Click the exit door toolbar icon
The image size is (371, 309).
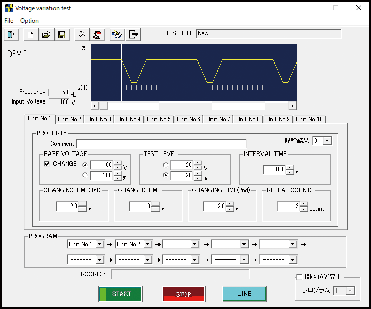pyautogui.click(x=11, y=35)
